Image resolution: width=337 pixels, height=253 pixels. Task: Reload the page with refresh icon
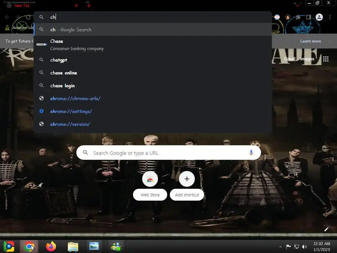[x=28, y=17]
